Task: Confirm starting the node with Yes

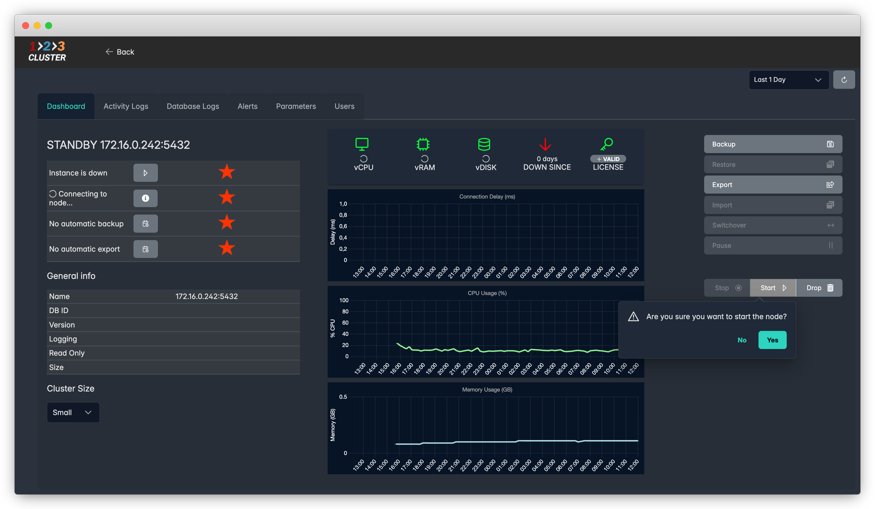Action: [x=772, y=340]
